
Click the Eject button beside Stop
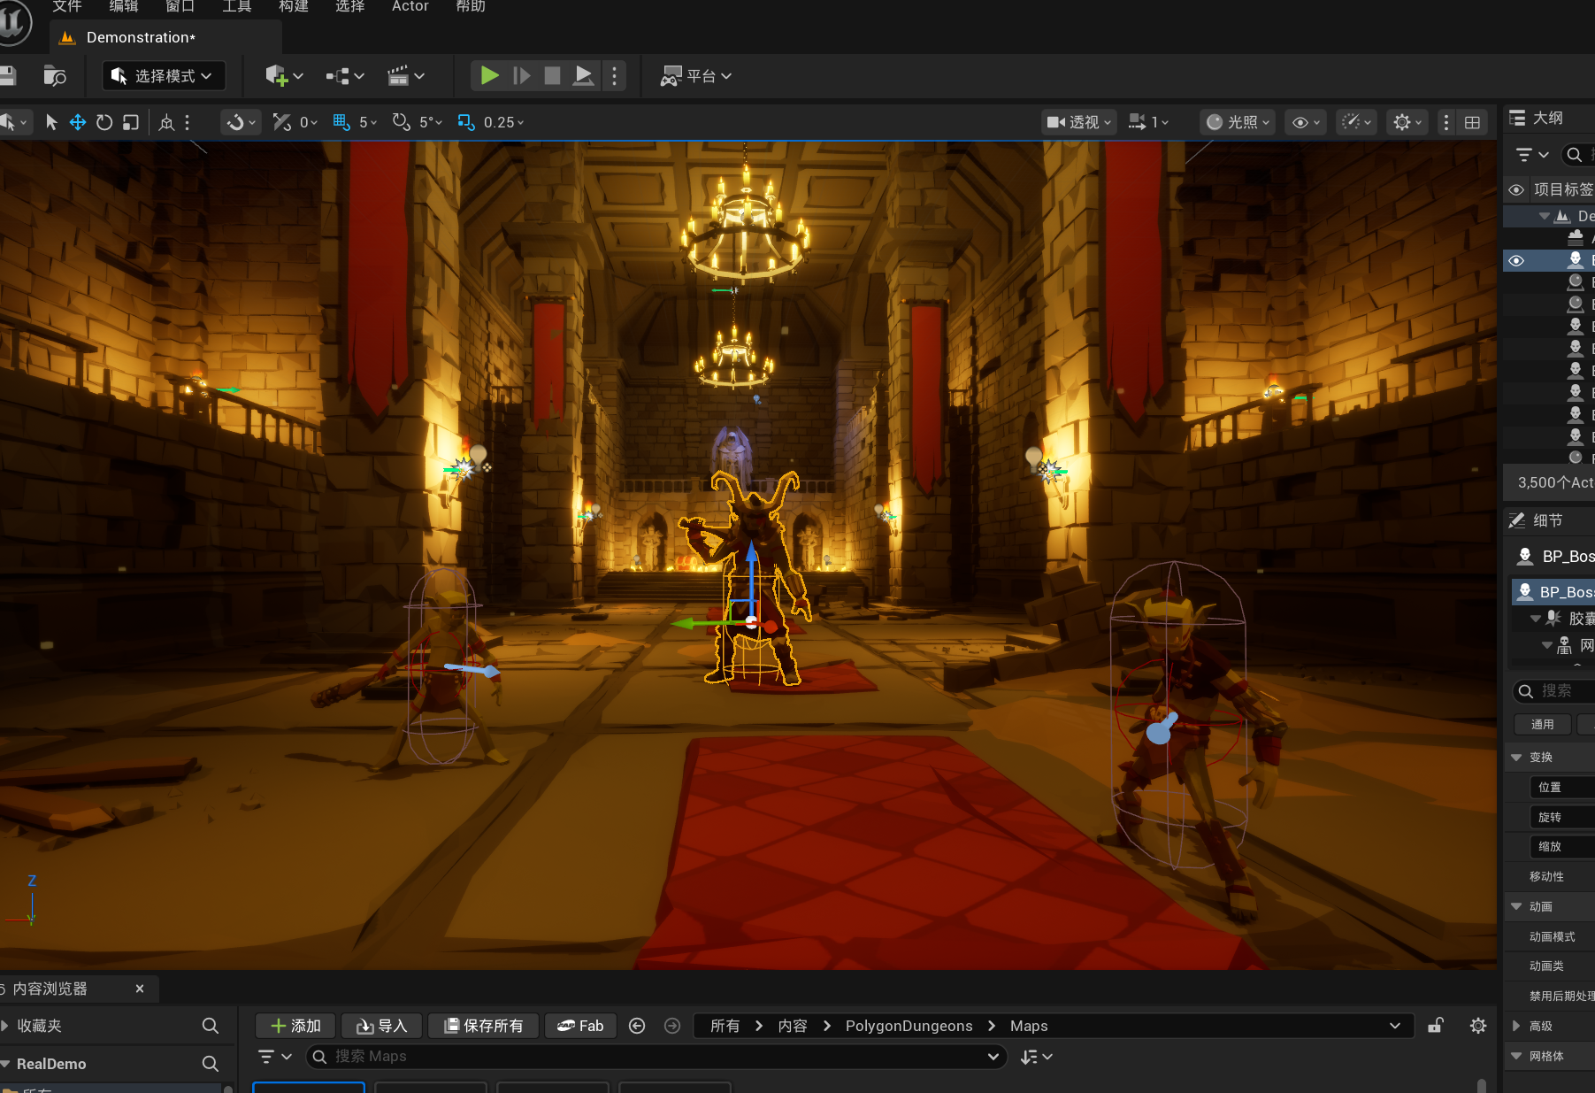(583, 76)
